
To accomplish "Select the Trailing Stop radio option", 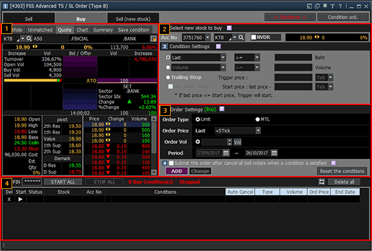I will coord(168,77).
